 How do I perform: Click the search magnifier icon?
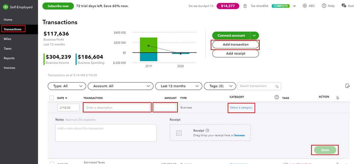click(x=277, y=86)
